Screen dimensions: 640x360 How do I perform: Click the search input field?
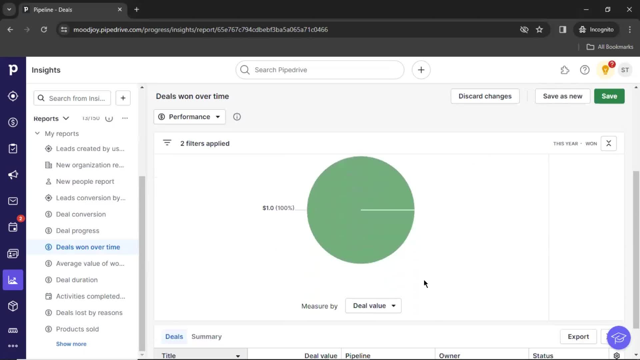pyautogui.click(x=320, y=70)
